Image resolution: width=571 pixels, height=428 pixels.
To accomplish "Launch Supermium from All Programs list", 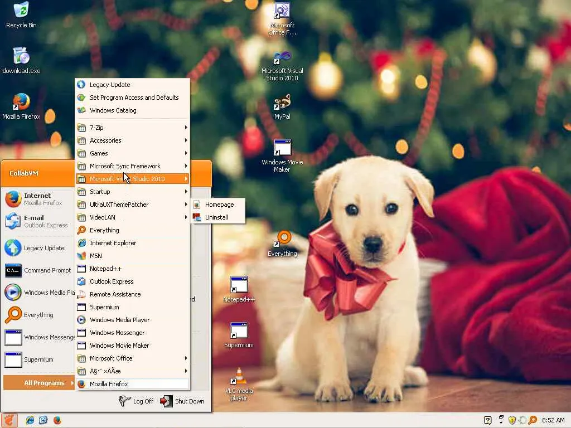I will pos(133,307).
